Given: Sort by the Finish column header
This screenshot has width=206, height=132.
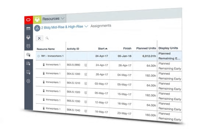Looking at the screenshot, I should pos(127,48).
